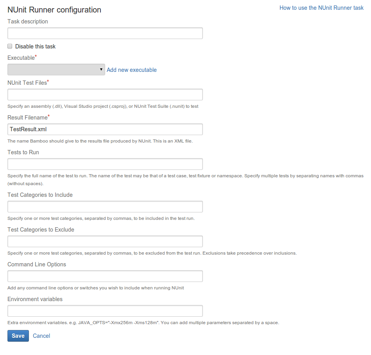Click the Executable field label

(x=21, y=58)
